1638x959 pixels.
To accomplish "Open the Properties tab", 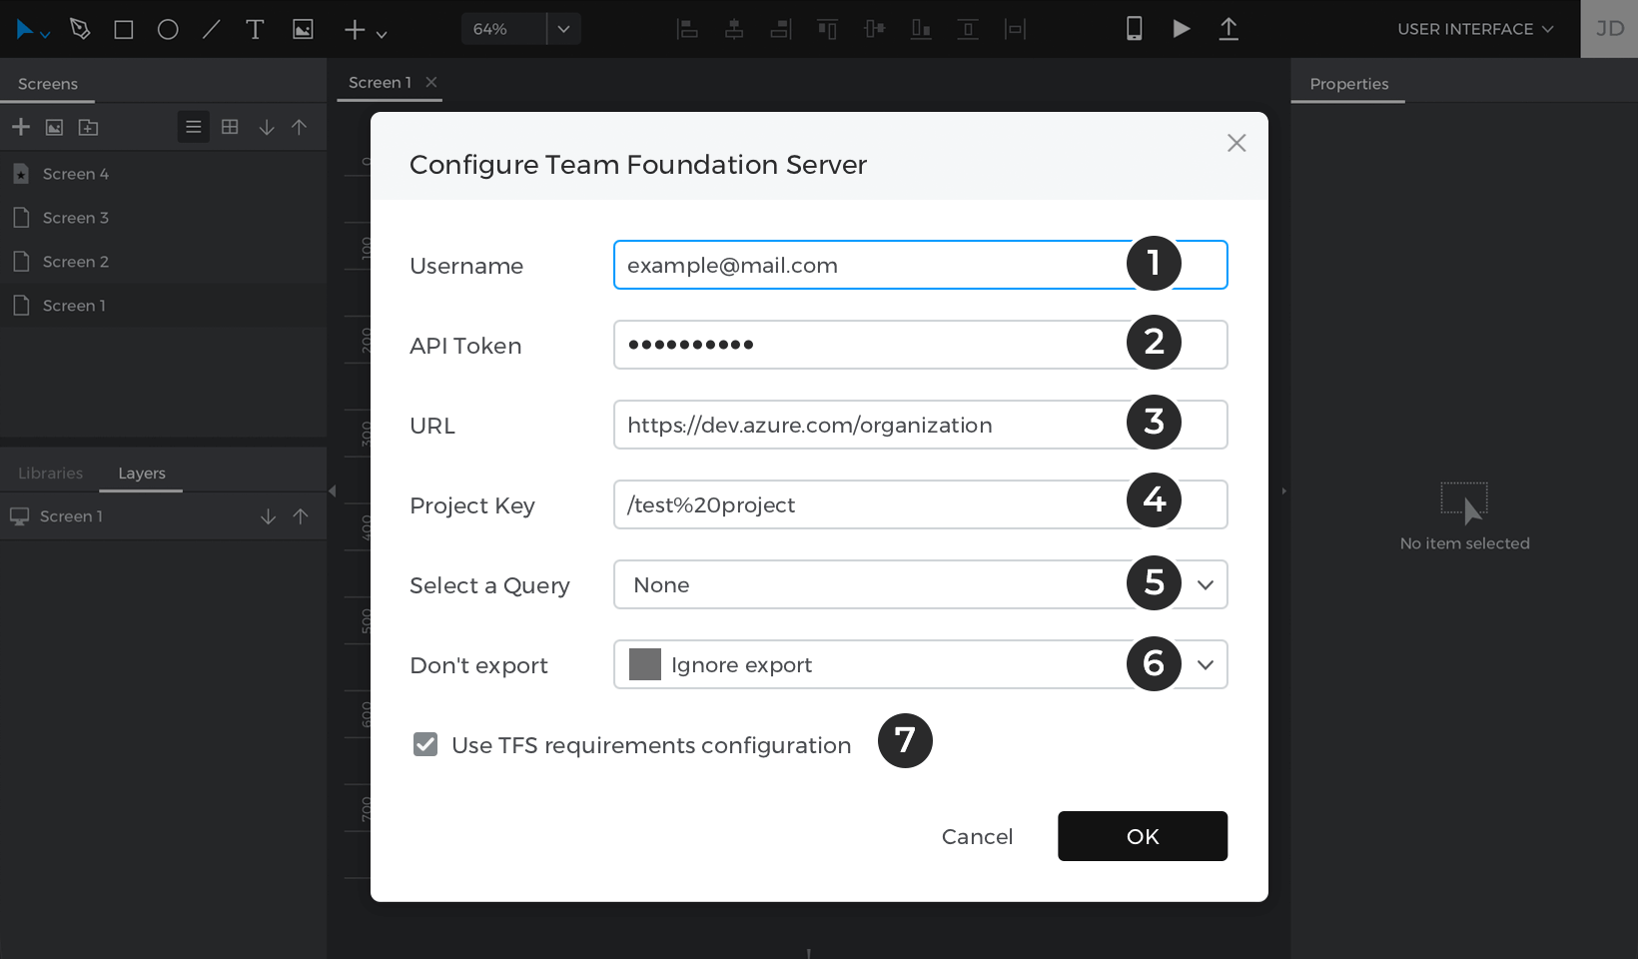I will 1348,84.
